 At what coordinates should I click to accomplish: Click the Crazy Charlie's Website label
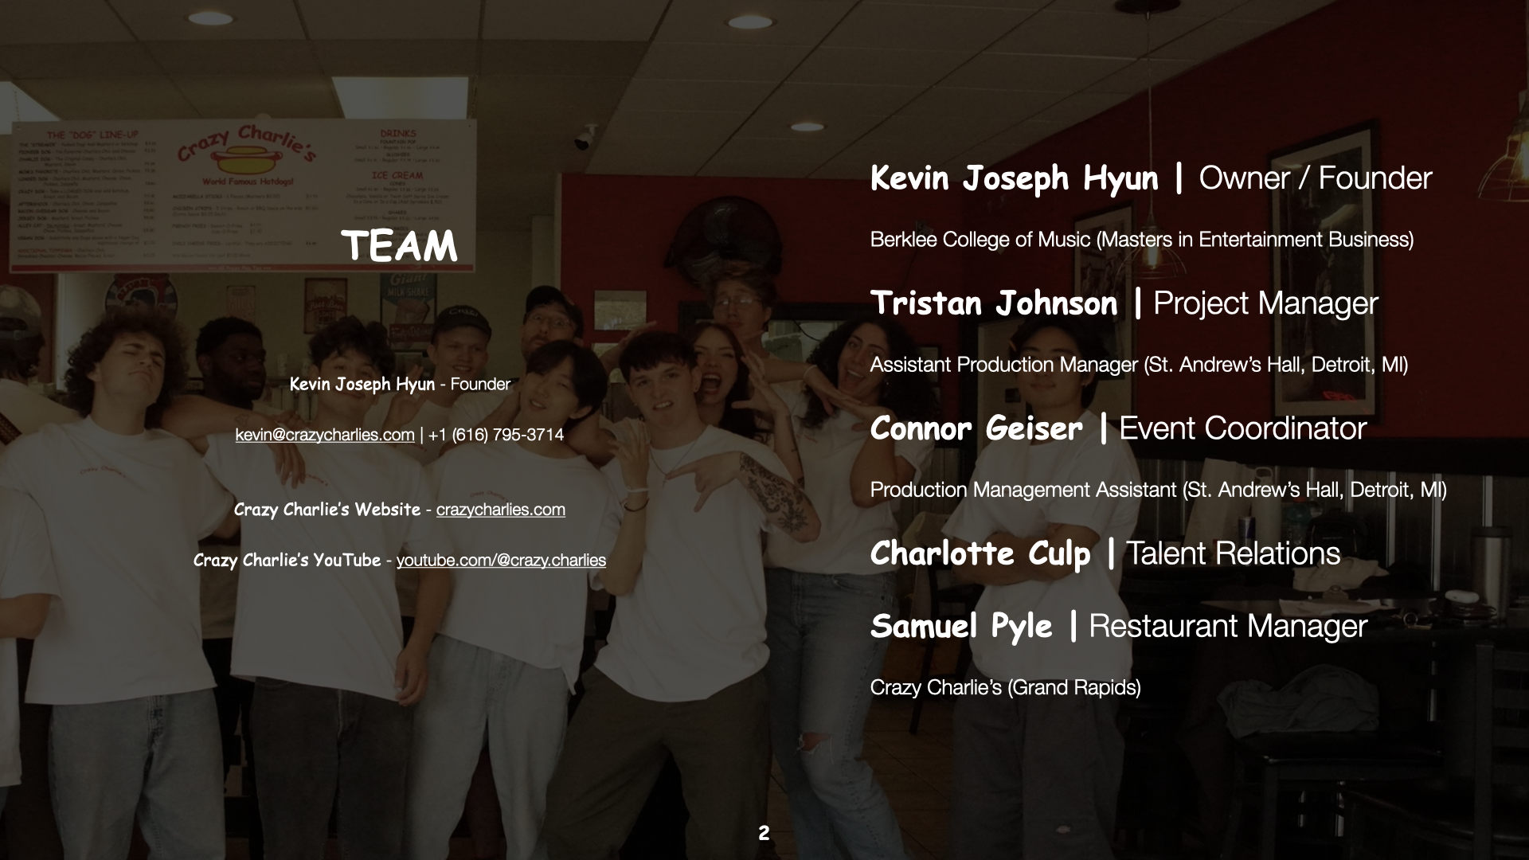pos(327,510)
